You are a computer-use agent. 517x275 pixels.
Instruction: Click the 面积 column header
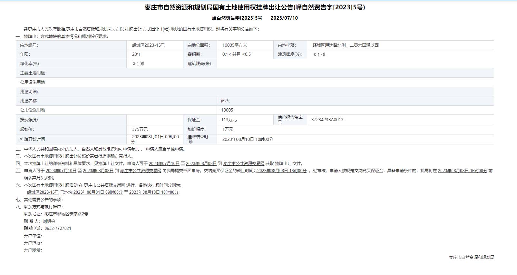pyautogui.click(x=355, y=101)
